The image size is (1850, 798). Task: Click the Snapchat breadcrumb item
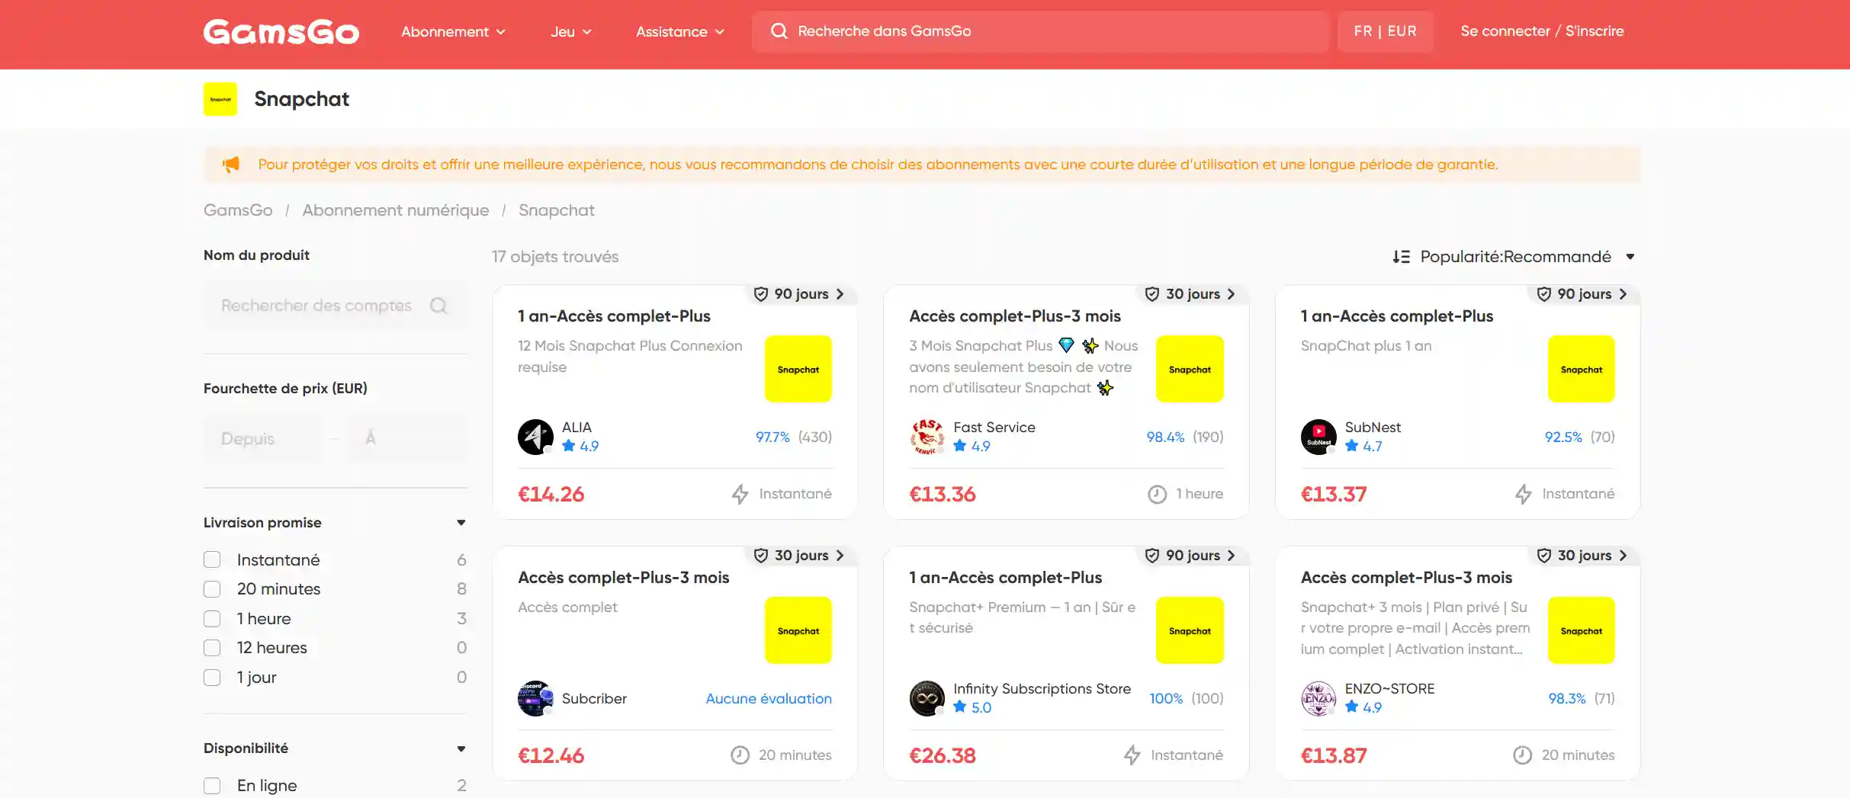coord(557,210)
